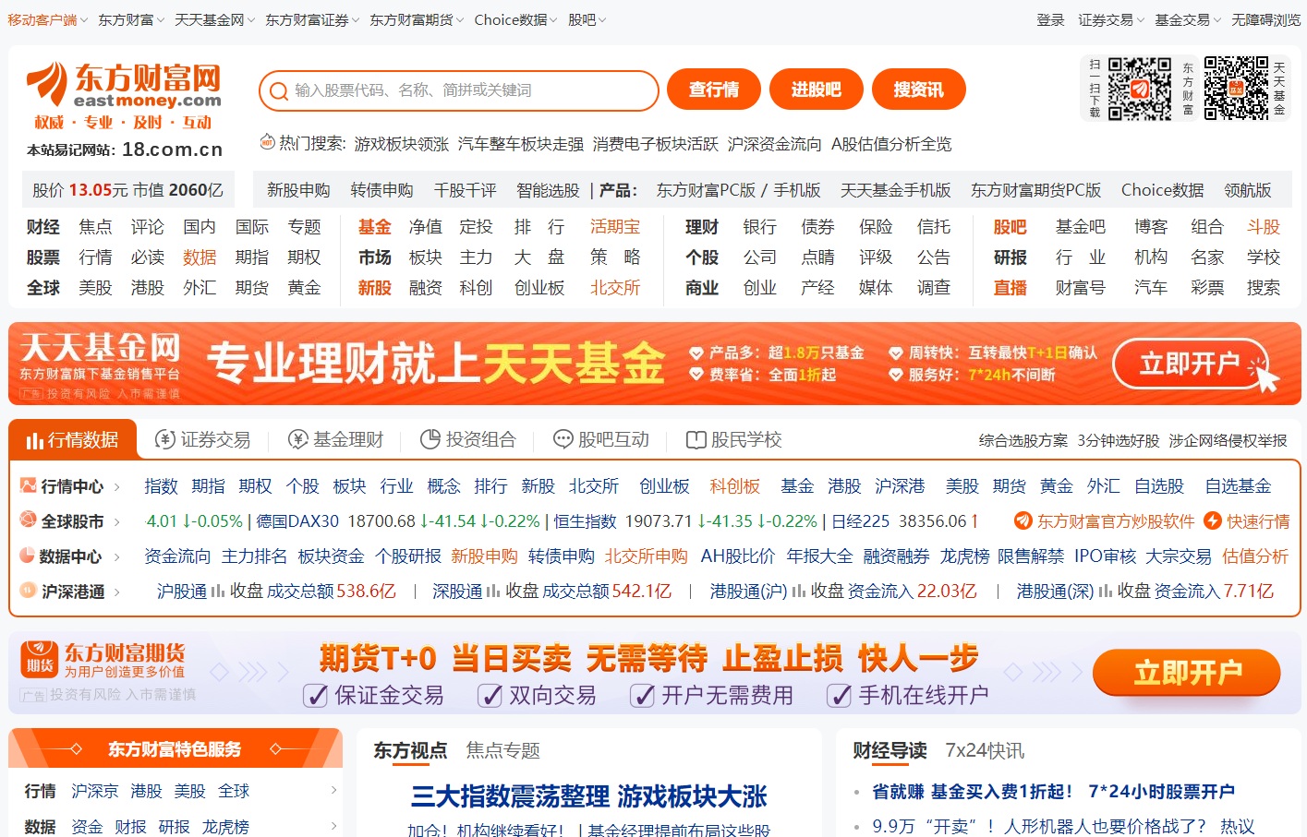
Task: Open the 登录 link
Action: pos(1050,19)
